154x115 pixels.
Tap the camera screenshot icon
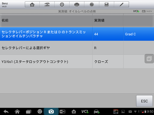(51, 111)
